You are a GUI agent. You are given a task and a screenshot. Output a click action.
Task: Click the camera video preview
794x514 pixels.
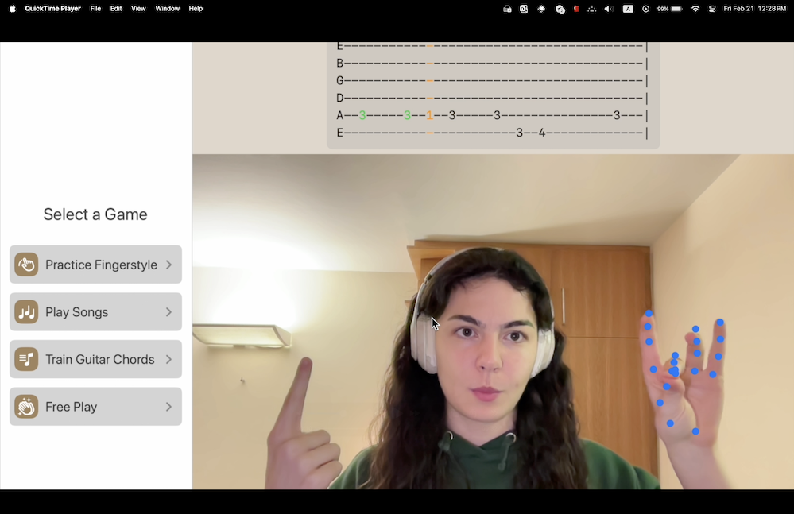coord(493,322)
